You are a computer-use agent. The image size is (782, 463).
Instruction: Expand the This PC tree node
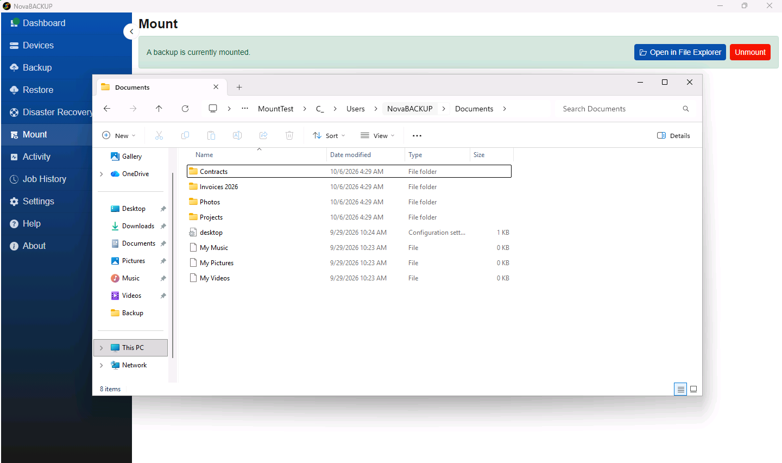tap(102, 348)
